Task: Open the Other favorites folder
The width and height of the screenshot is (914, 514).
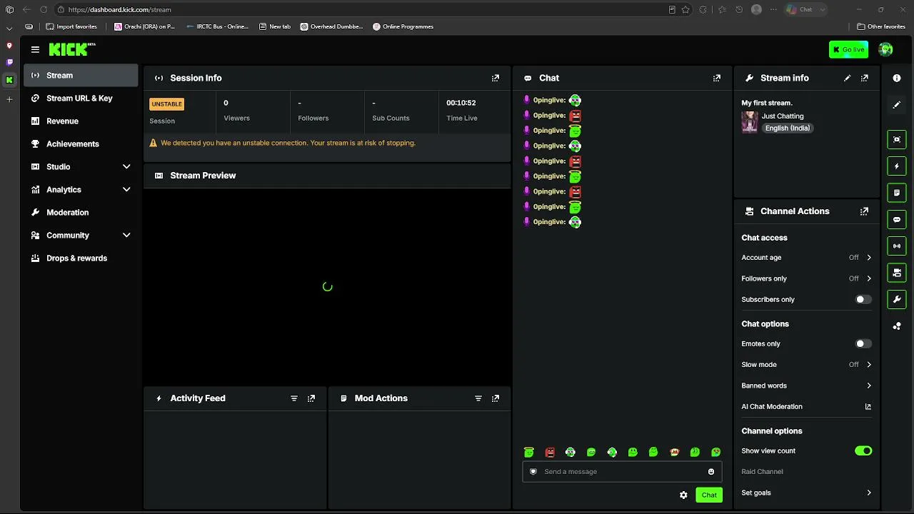Action: tap(881, 26)
